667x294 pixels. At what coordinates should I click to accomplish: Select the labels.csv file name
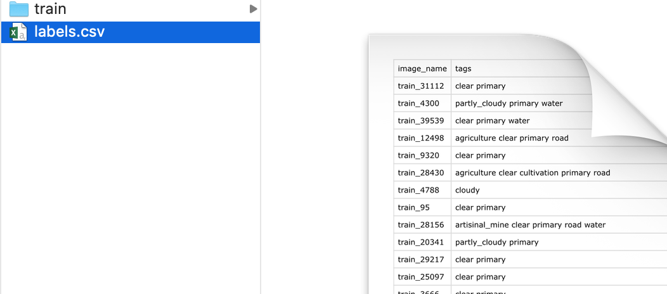(69, 32)
